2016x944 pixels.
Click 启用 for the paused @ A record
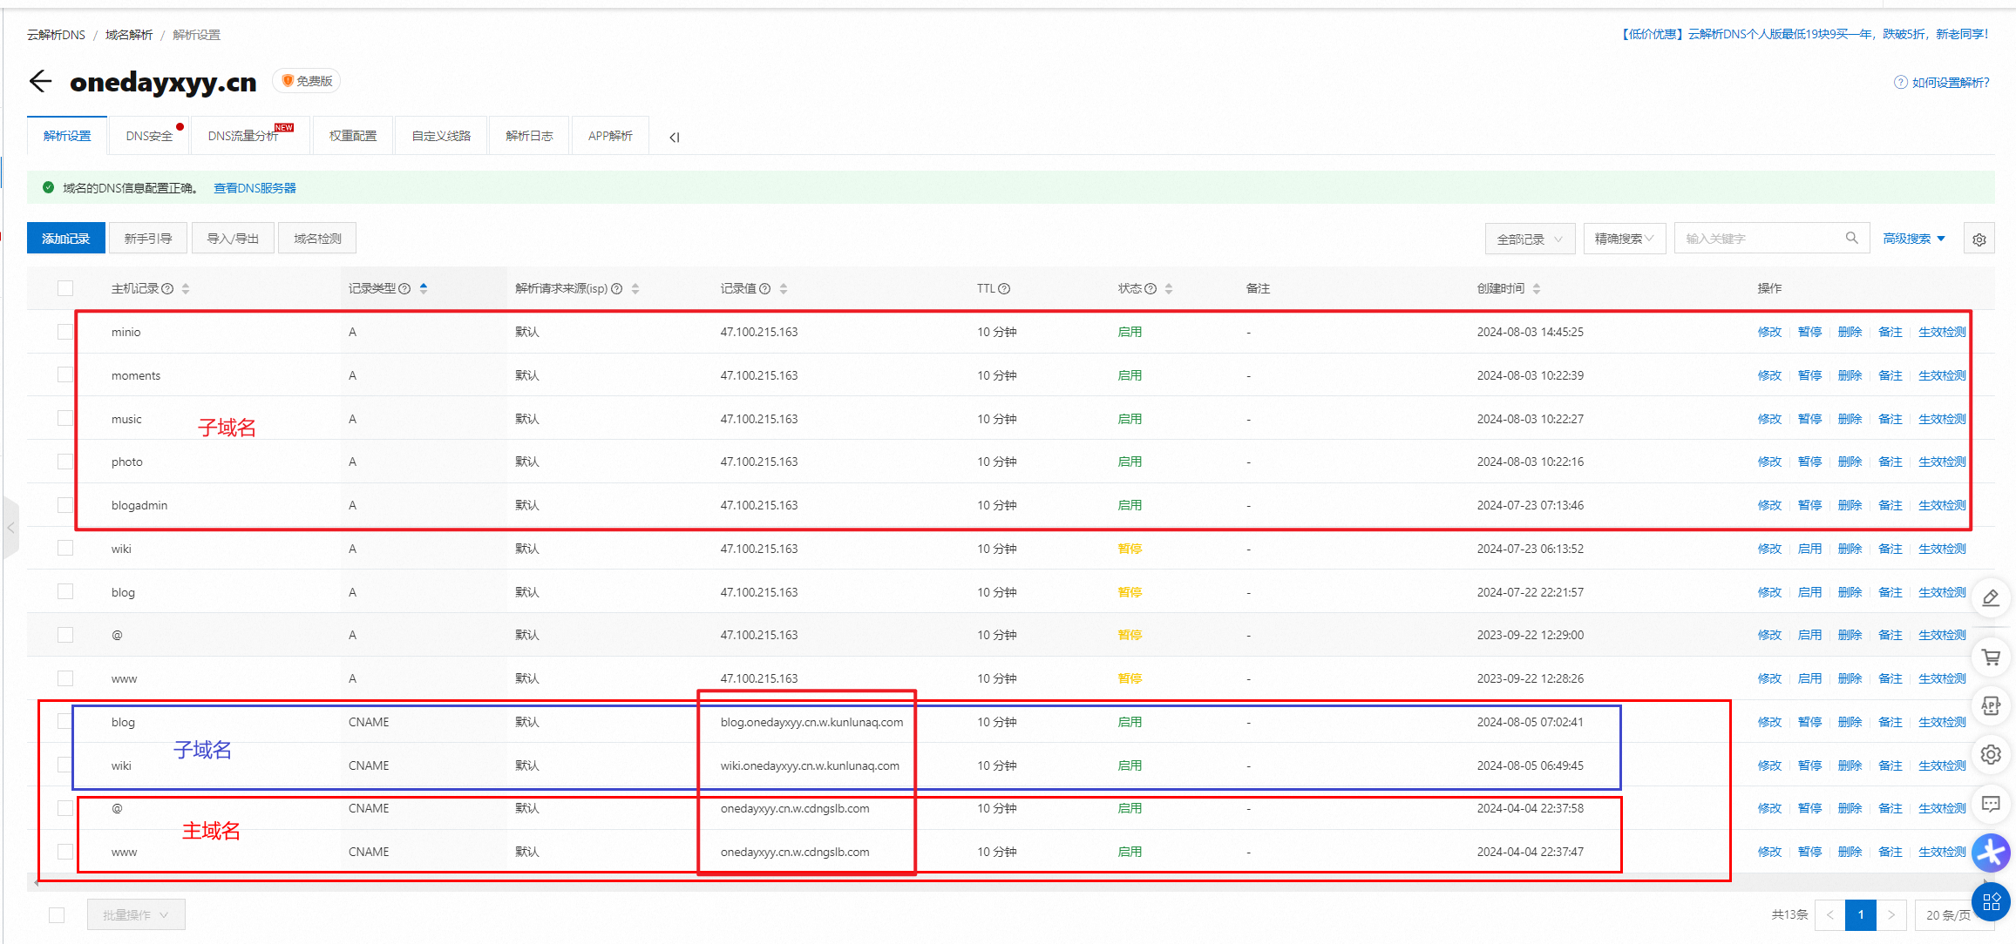point(1809,635)
